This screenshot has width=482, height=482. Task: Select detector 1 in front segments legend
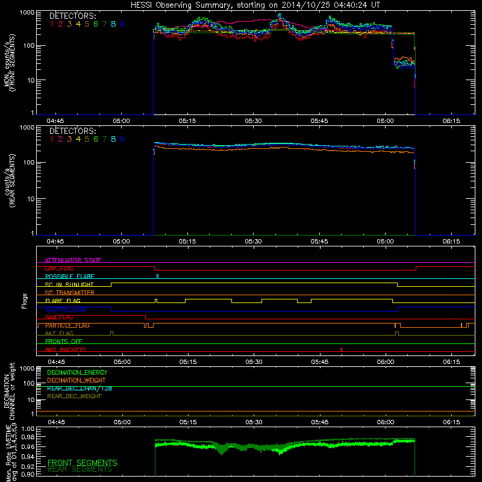pyautogui.click(x=52, y=23)
